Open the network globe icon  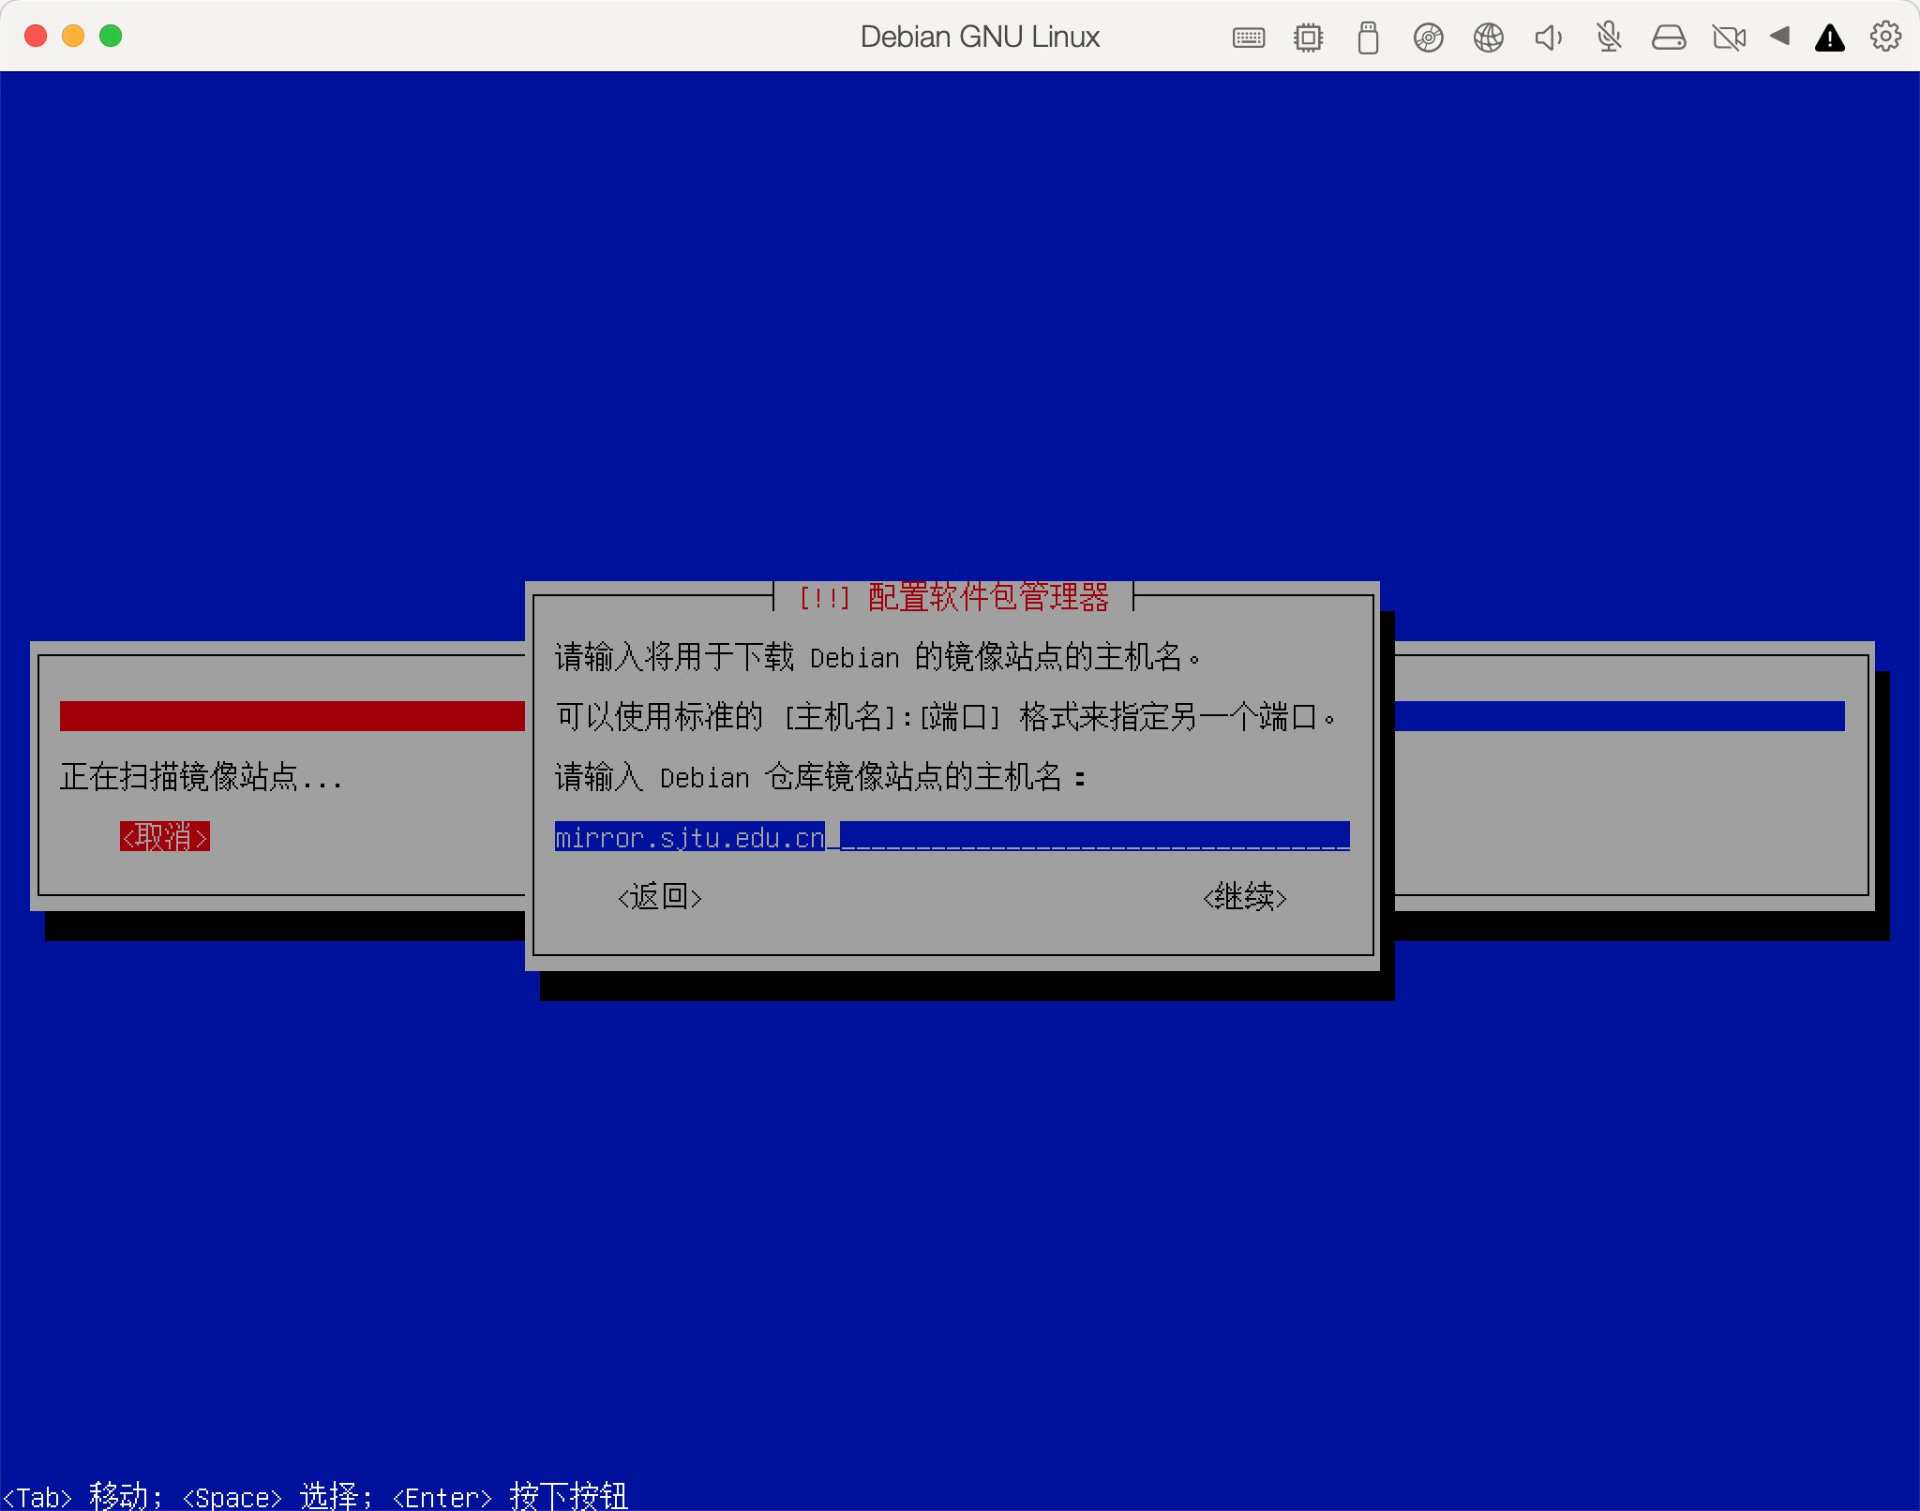(1488, 37)
